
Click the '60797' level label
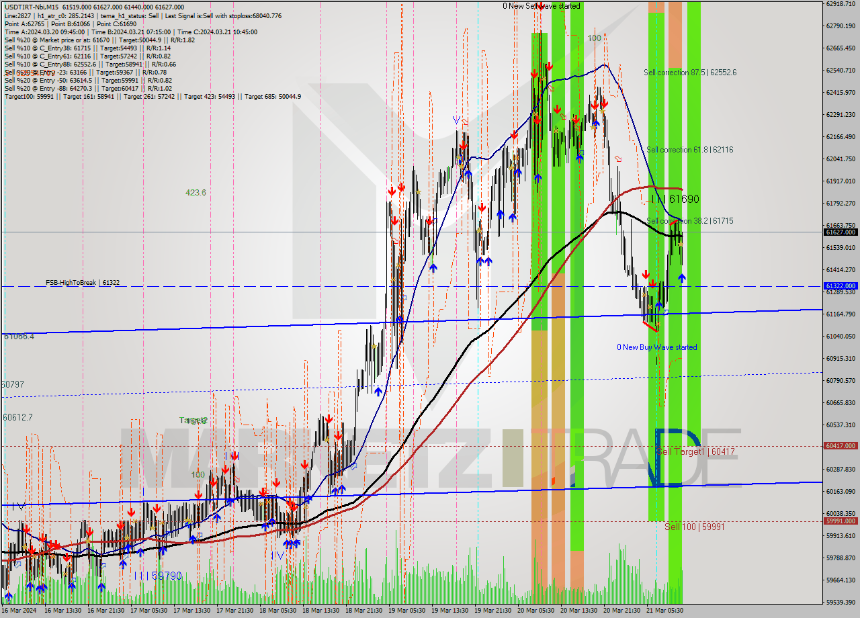tap(13, 385)
